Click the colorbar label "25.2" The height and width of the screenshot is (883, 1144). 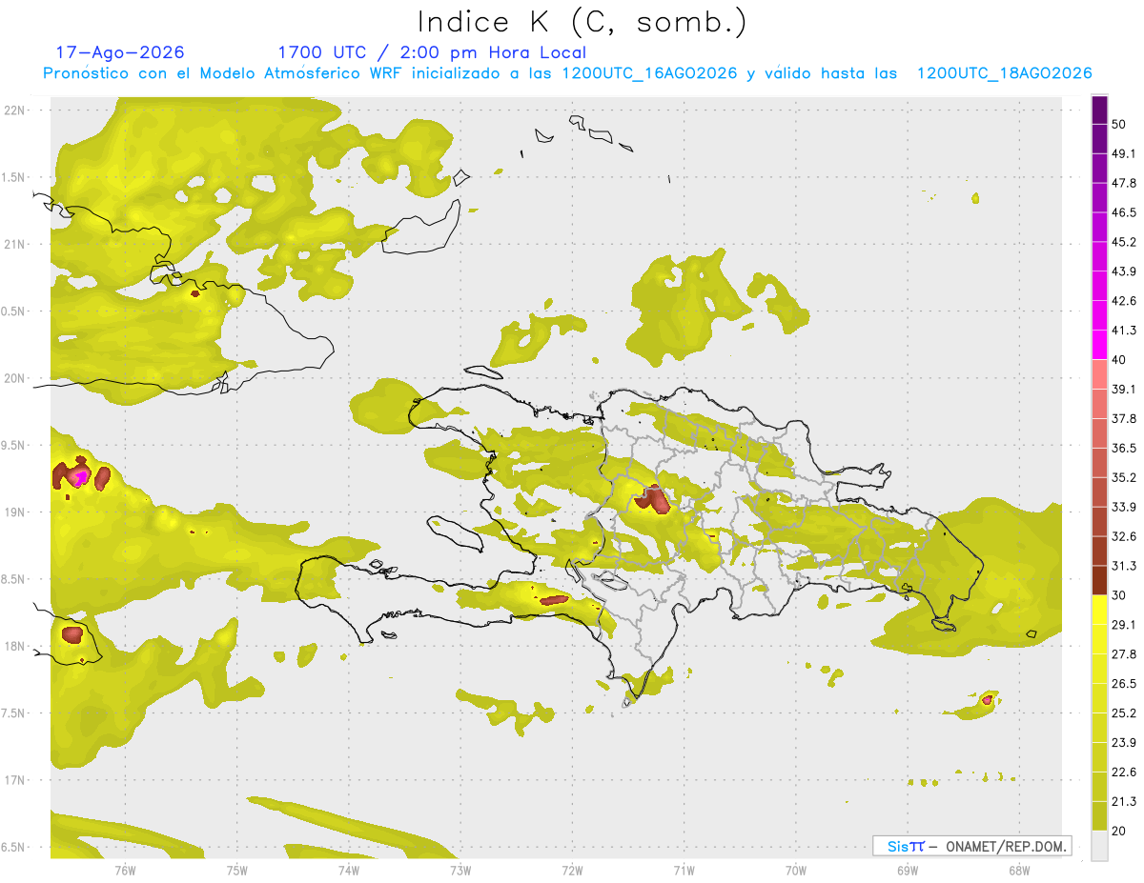tap(1124, 713)
